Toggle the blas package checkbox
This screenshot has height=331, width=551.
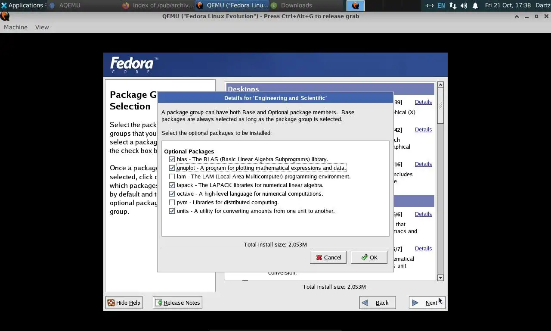(x=172, y=159)
